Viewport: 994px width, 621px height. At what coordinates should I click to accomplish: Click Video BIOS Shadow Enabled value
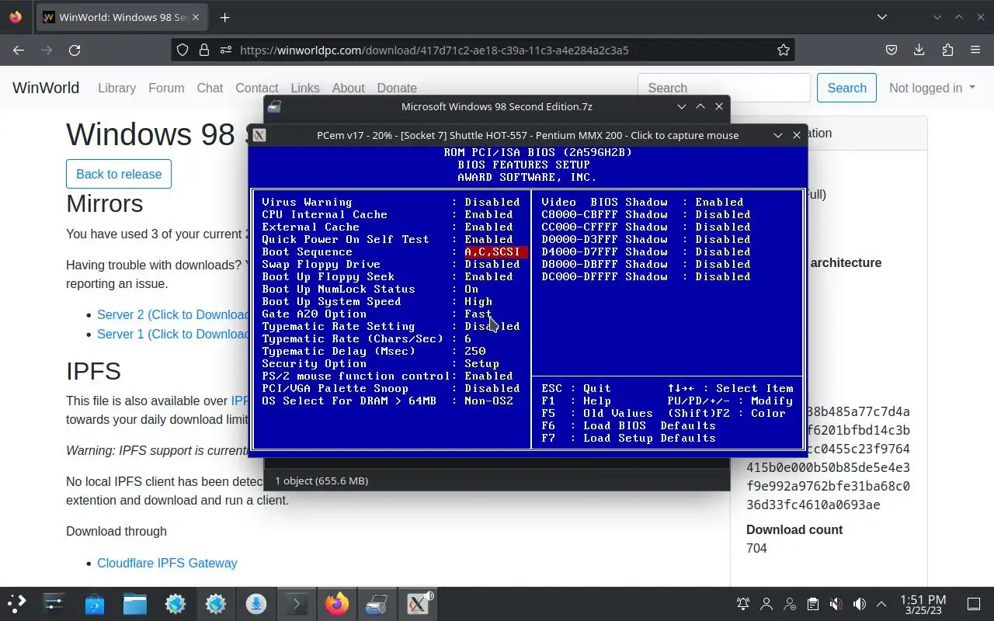coord(719,202)
